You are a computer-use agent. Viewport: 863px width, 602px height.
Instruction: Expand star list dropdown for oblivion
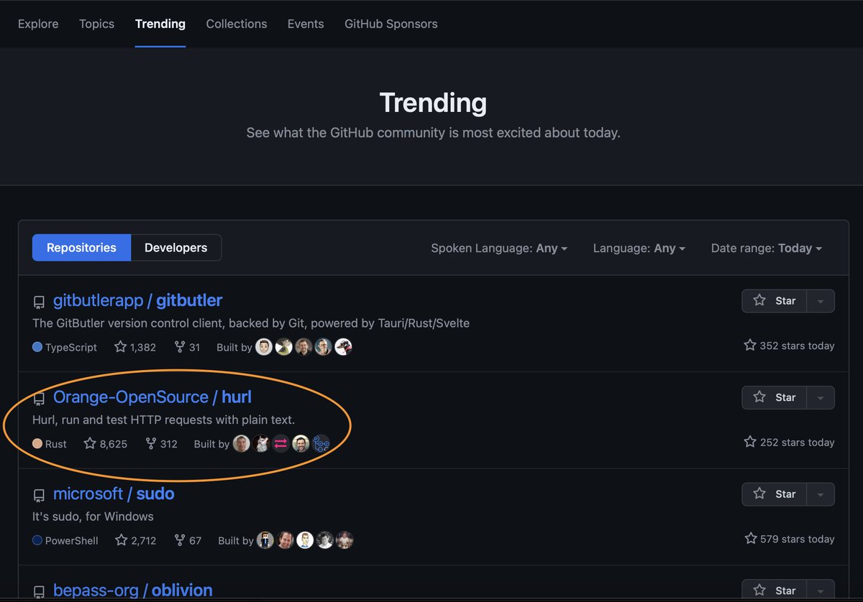pos(821,591)
